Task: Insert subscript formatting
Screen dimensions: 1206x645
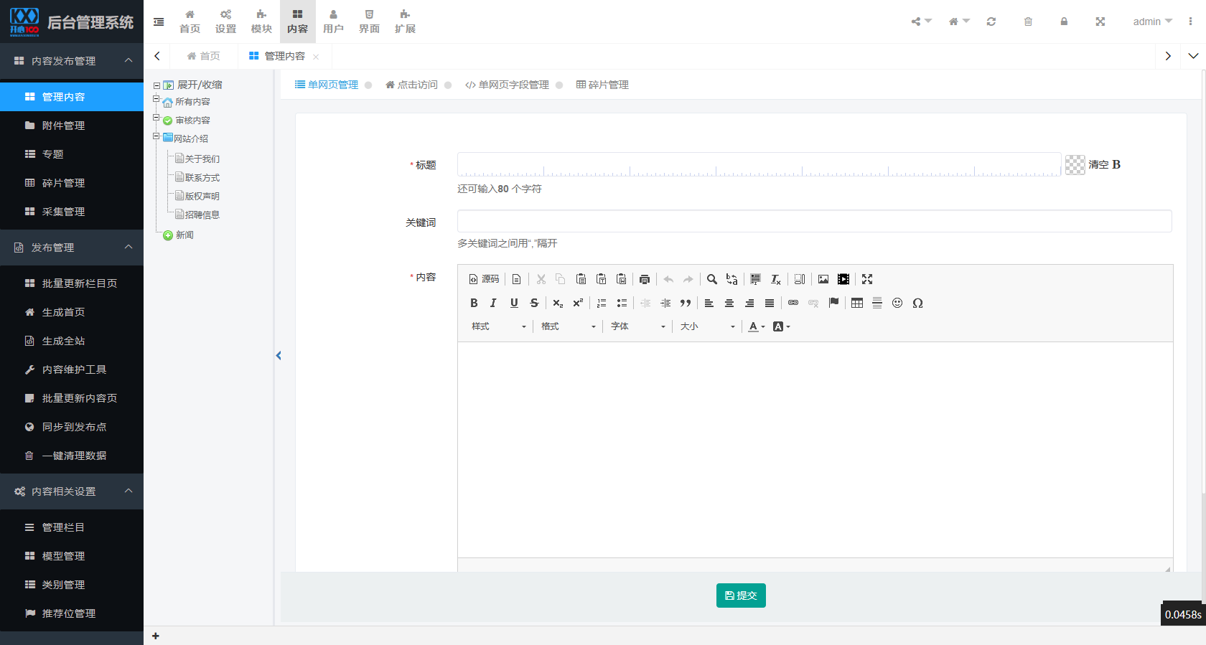Action: [x=558, y=303]
